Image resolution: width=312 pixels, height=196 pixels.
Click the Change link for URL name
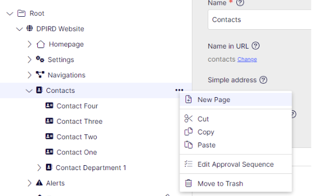247,59
